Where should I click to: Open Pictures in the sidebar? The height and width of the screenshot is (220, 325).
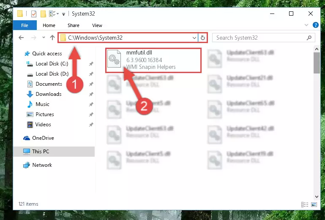(41, 114)
